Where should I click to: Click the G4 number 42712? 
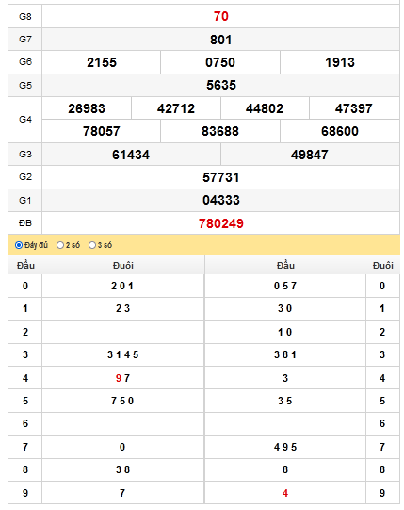click(176, 108)
